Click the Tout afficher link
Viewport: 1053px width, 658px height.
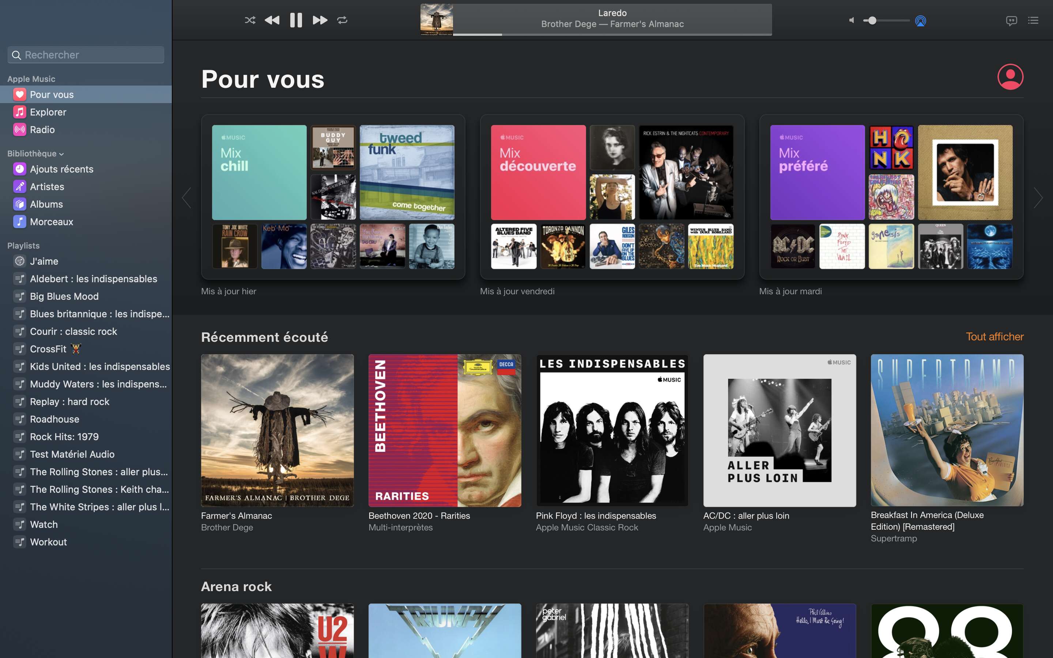tap(994, 336)
